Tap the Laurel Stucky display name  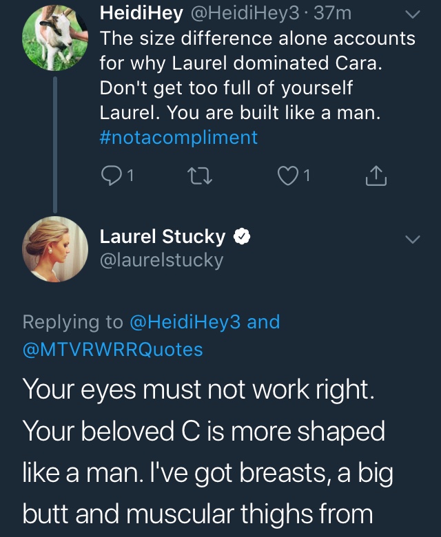tap(163, 237)
